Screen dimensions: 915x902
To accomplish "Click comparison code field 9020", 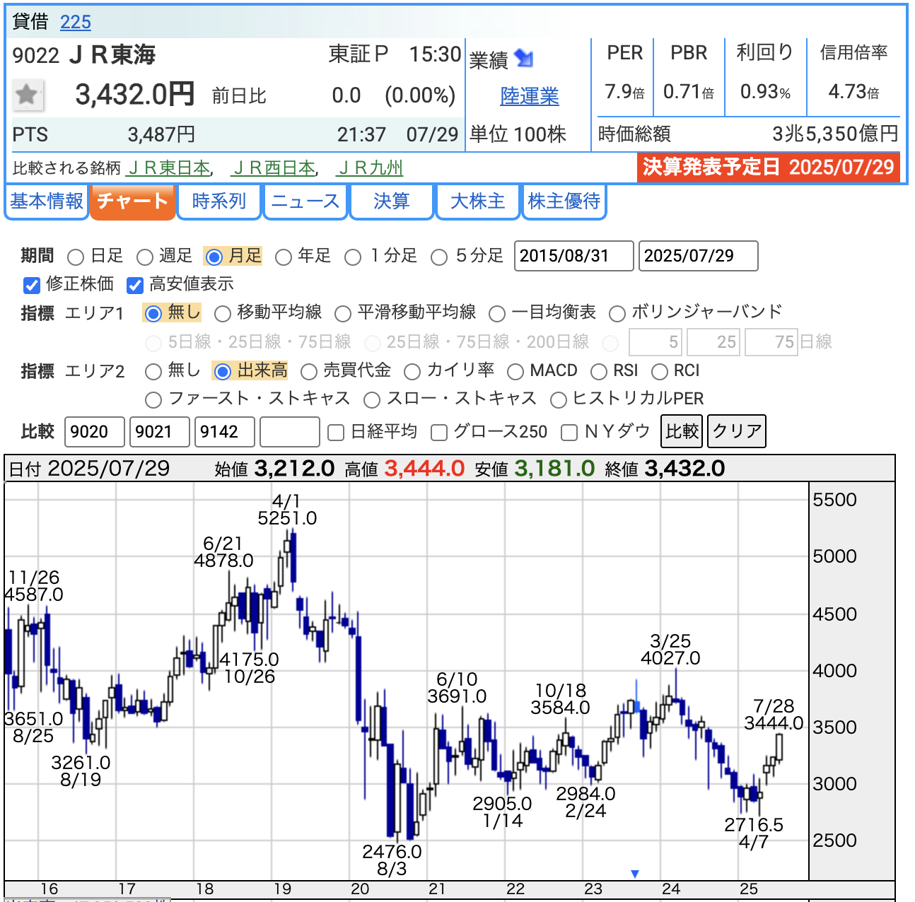I will point(95,432).
